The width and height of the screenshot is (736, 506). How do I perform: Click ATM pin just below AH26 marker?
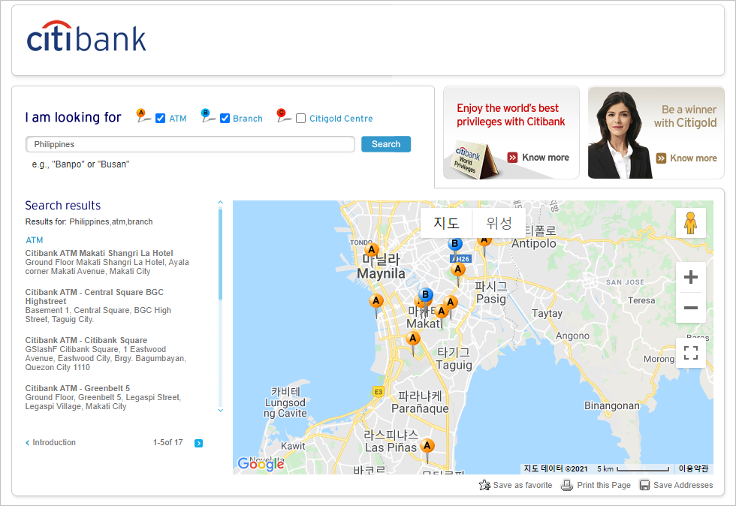click(x=458, y=270)
